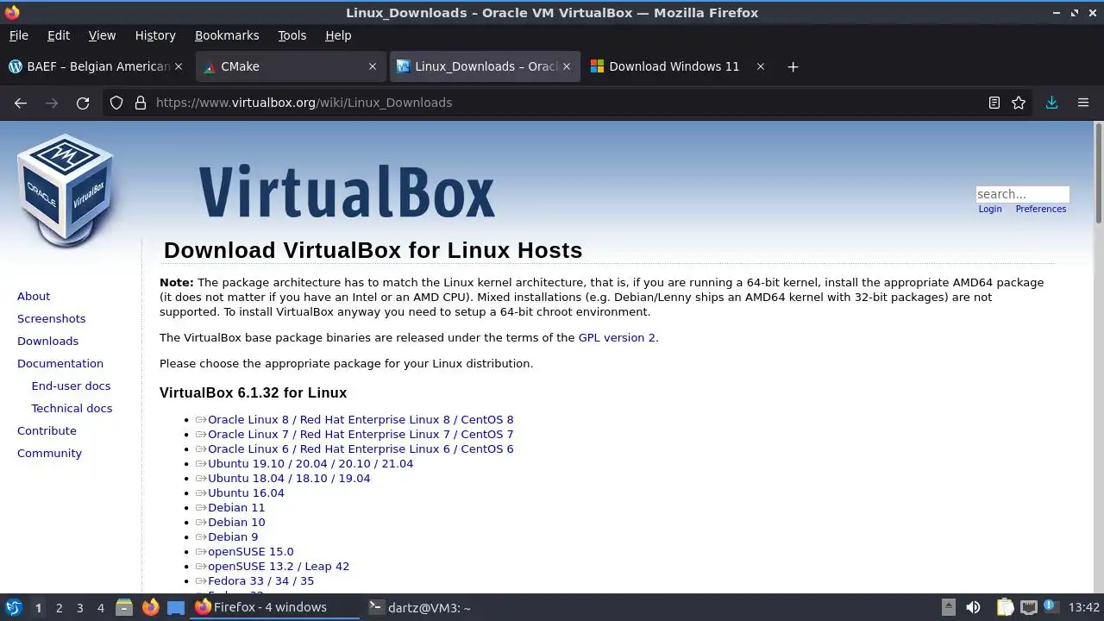Switch to virtual desktop 4
The height and width of the screenshot is (621, 1104).
click(x=100, y=608)
